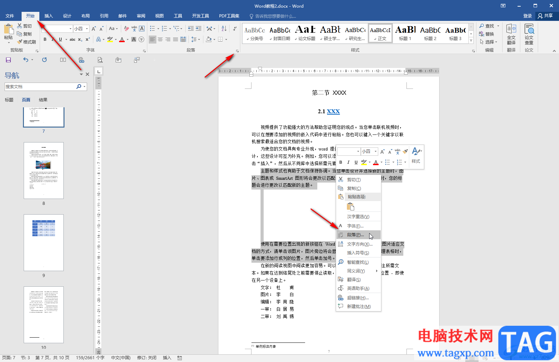Apply the Heading 1 (标题 1) style
Screen dimensions: 559x362
405,33
